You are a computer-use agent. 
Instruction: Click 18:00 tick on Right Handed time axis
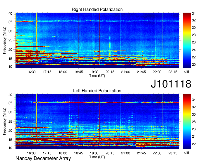pyautogui.click(x=63, y=72)
